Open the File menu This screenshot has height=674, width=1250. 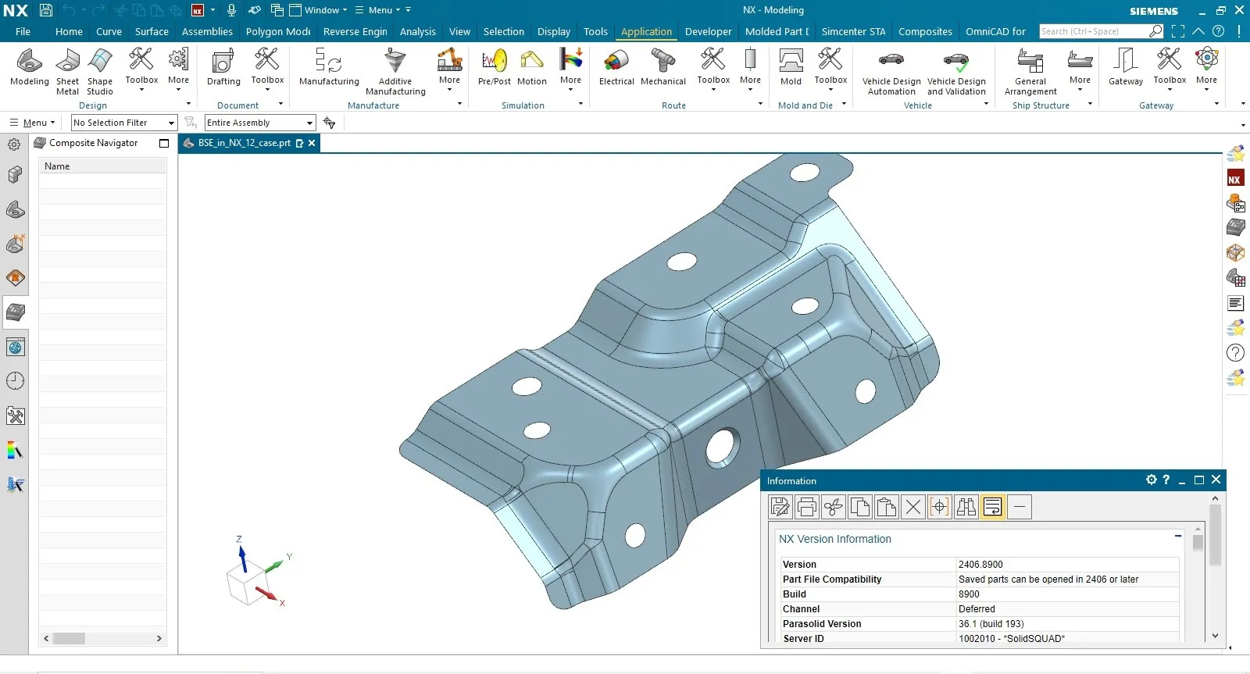point(23,31)
